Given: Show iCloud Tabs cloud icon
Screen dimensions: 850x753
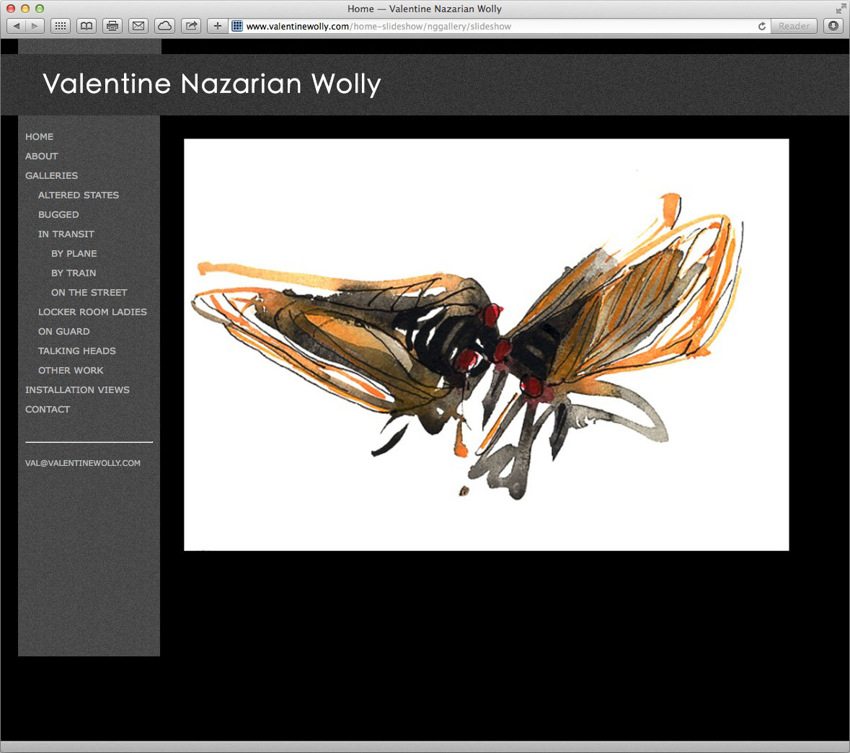Looking at the screenshot, I should (x=164, y=26).
